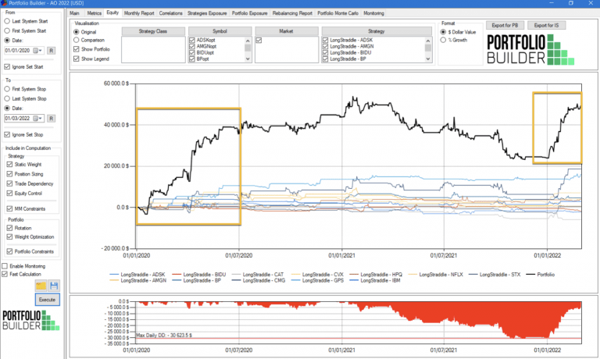The height and width of the screenshot is (359, 600).
Task: Switch to the Monthly Report tab
Action: (139, 13)
